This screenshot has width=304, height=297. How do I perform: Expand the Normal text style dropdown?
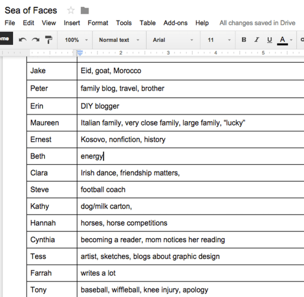[x=119, y=40]
